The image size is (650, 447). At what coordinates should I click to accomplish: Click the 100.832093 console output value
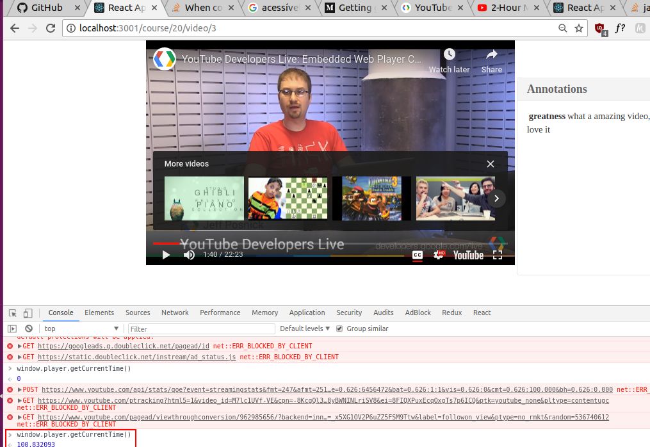36,444
